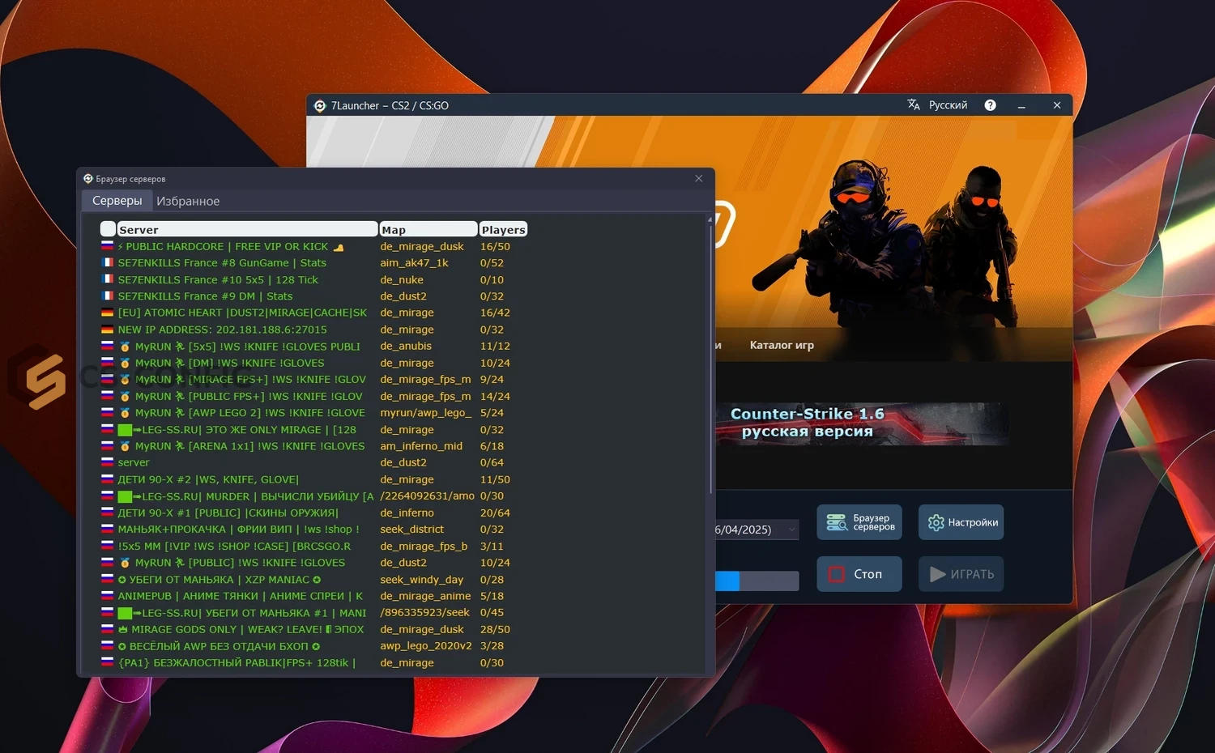Toggle the select-all checkbox above the server list
The height and width of the screenshot is (753, 1215).
[x=107, y=228]
